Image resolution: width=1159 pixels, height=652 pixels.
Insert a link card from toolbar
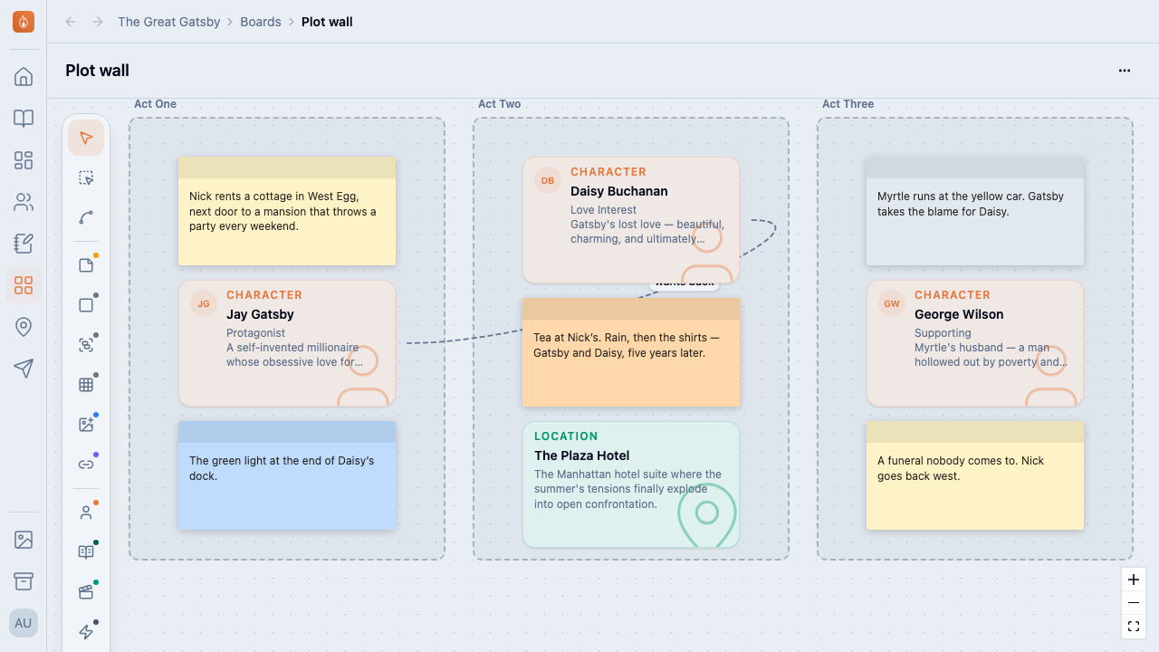coord(86,465)
